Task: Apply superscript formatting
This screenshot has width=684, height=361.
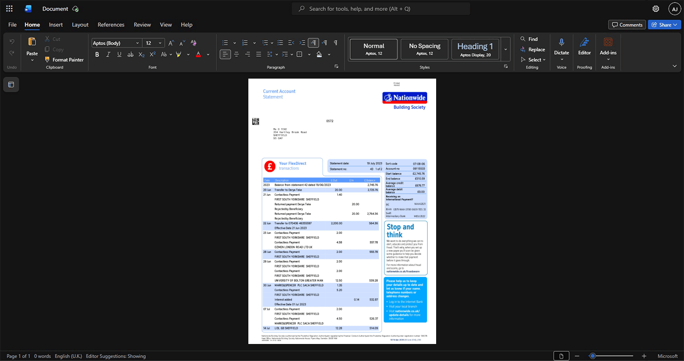Action: click(152, 54)
